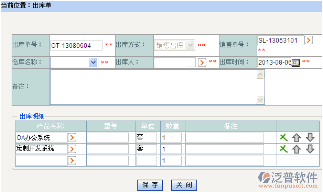This screenshot has width=323, height=194.
Task: Open product picker in empty third row
Action: point(72,161)
